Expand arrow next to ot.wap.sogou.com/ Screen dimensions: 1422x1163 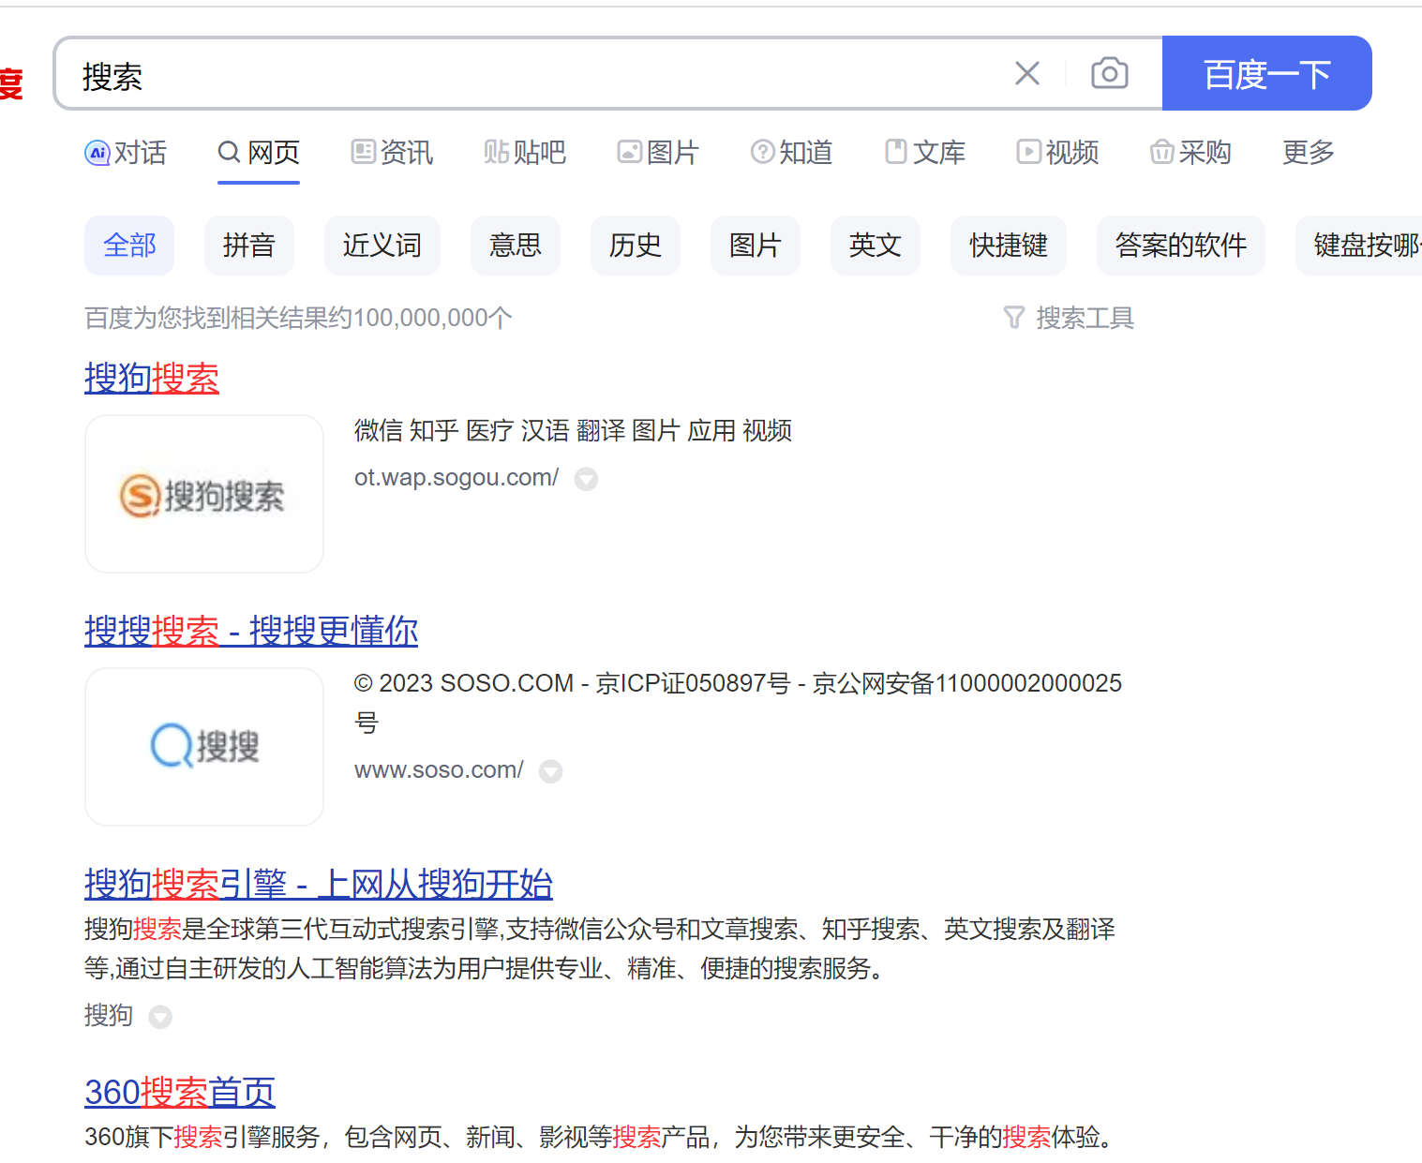point(586,479)
